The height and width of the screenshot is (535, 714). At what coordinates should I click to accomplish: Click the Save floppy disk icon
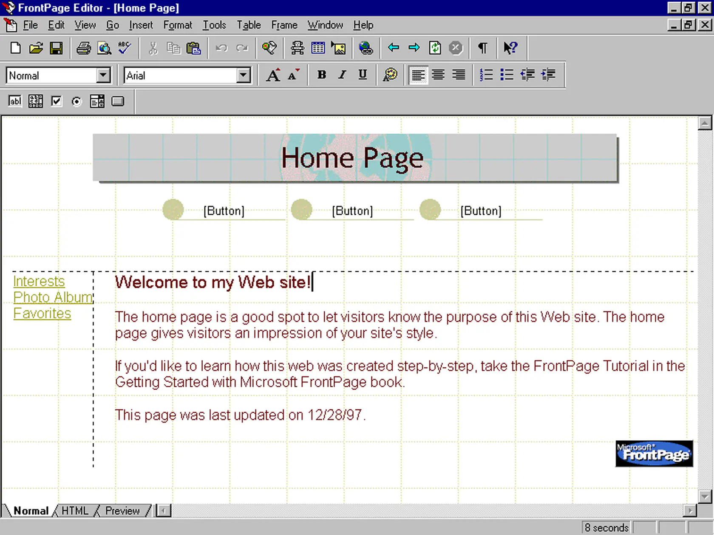point(56,48)
